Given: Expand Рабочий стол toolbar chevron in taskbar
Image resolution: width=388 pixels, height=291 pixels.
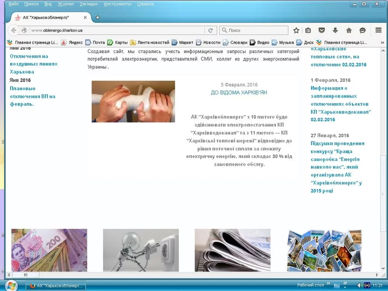Looking at the screenshot, I should tap(328, 284).
